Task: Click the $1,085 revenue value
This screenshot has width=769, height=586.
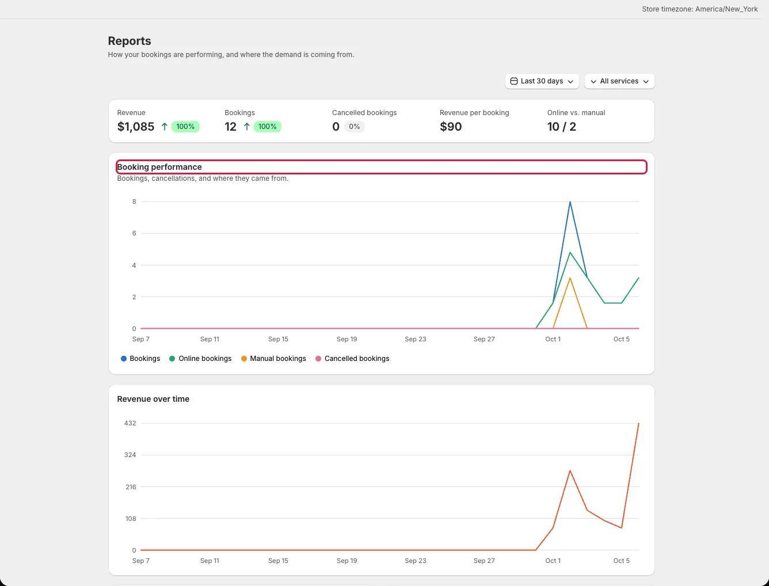Action: pos(136,127)
